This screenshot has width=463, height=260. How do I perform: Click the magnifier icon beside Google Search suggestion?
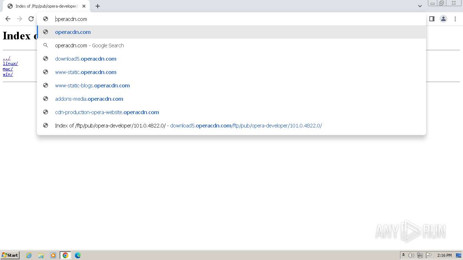point(46,45)
